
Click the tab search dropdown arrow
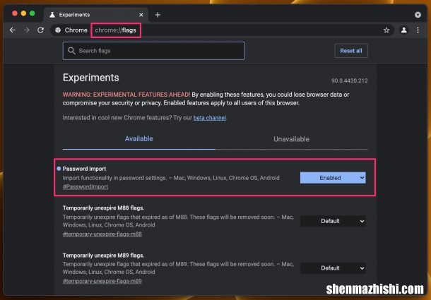418,15
